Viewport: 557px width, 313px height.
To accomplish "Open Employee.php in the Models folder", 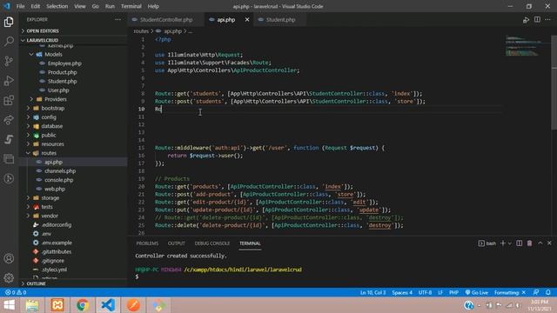I will [64, 63].
